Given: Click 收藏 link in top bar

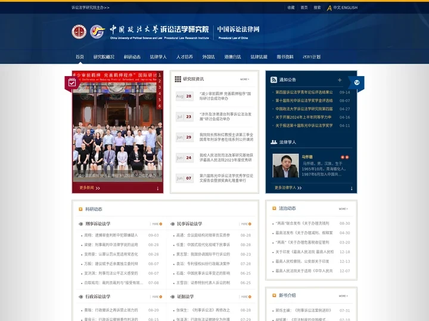Looking at the screenshot, I should coord(291,8).
